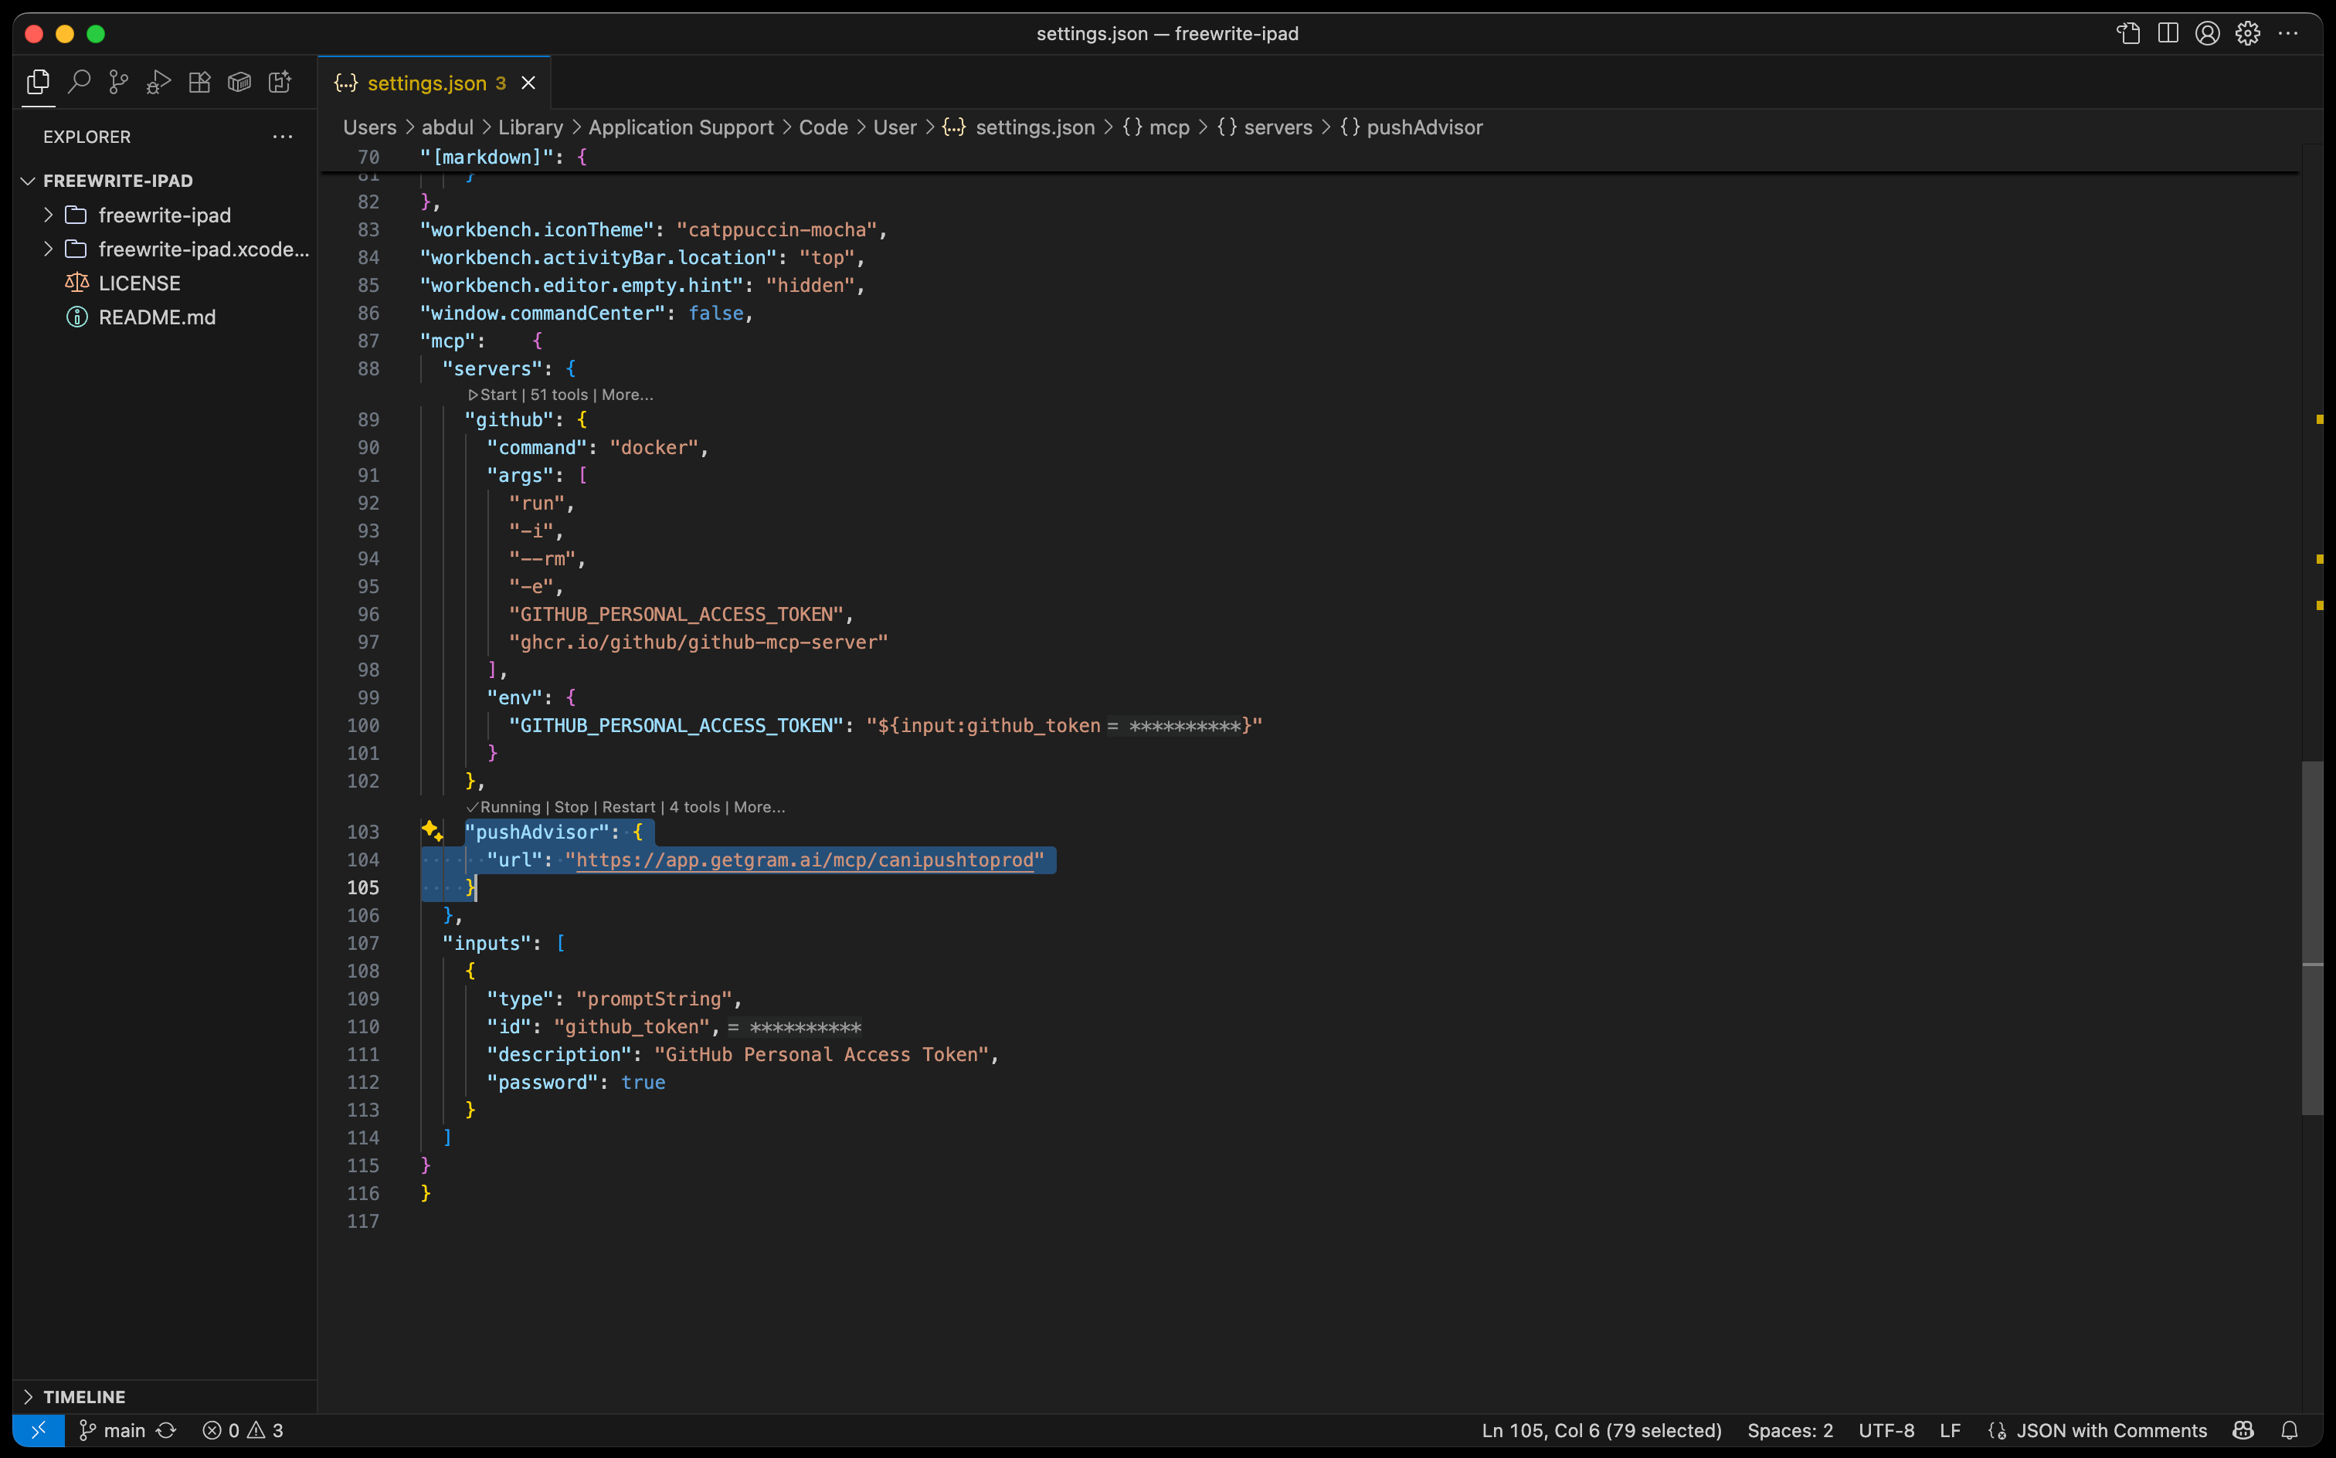Open the Manage gear icon
2336x1458 pixels.
coord(2248,34)
